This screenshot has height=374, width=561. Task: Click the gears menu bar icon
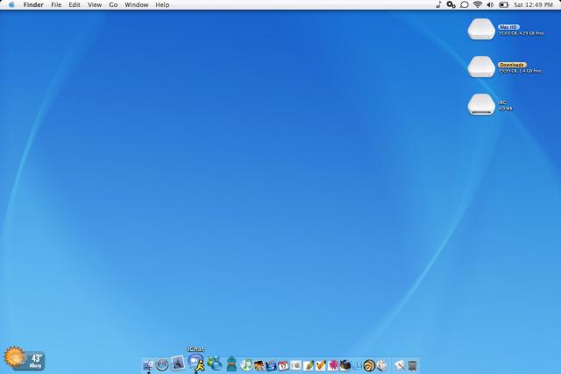(451, 4)
